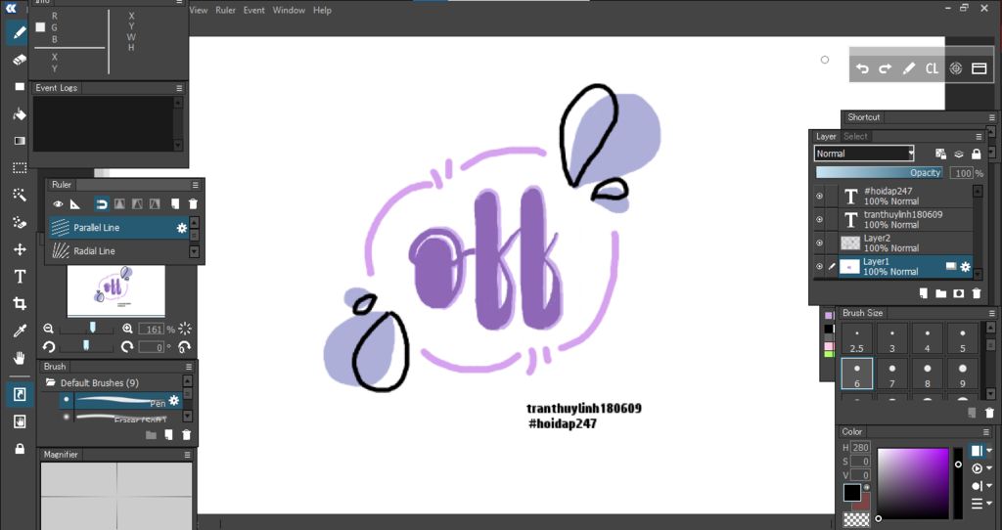
Task: Click the target icon on canvas overlay
Action: [955, 68]
